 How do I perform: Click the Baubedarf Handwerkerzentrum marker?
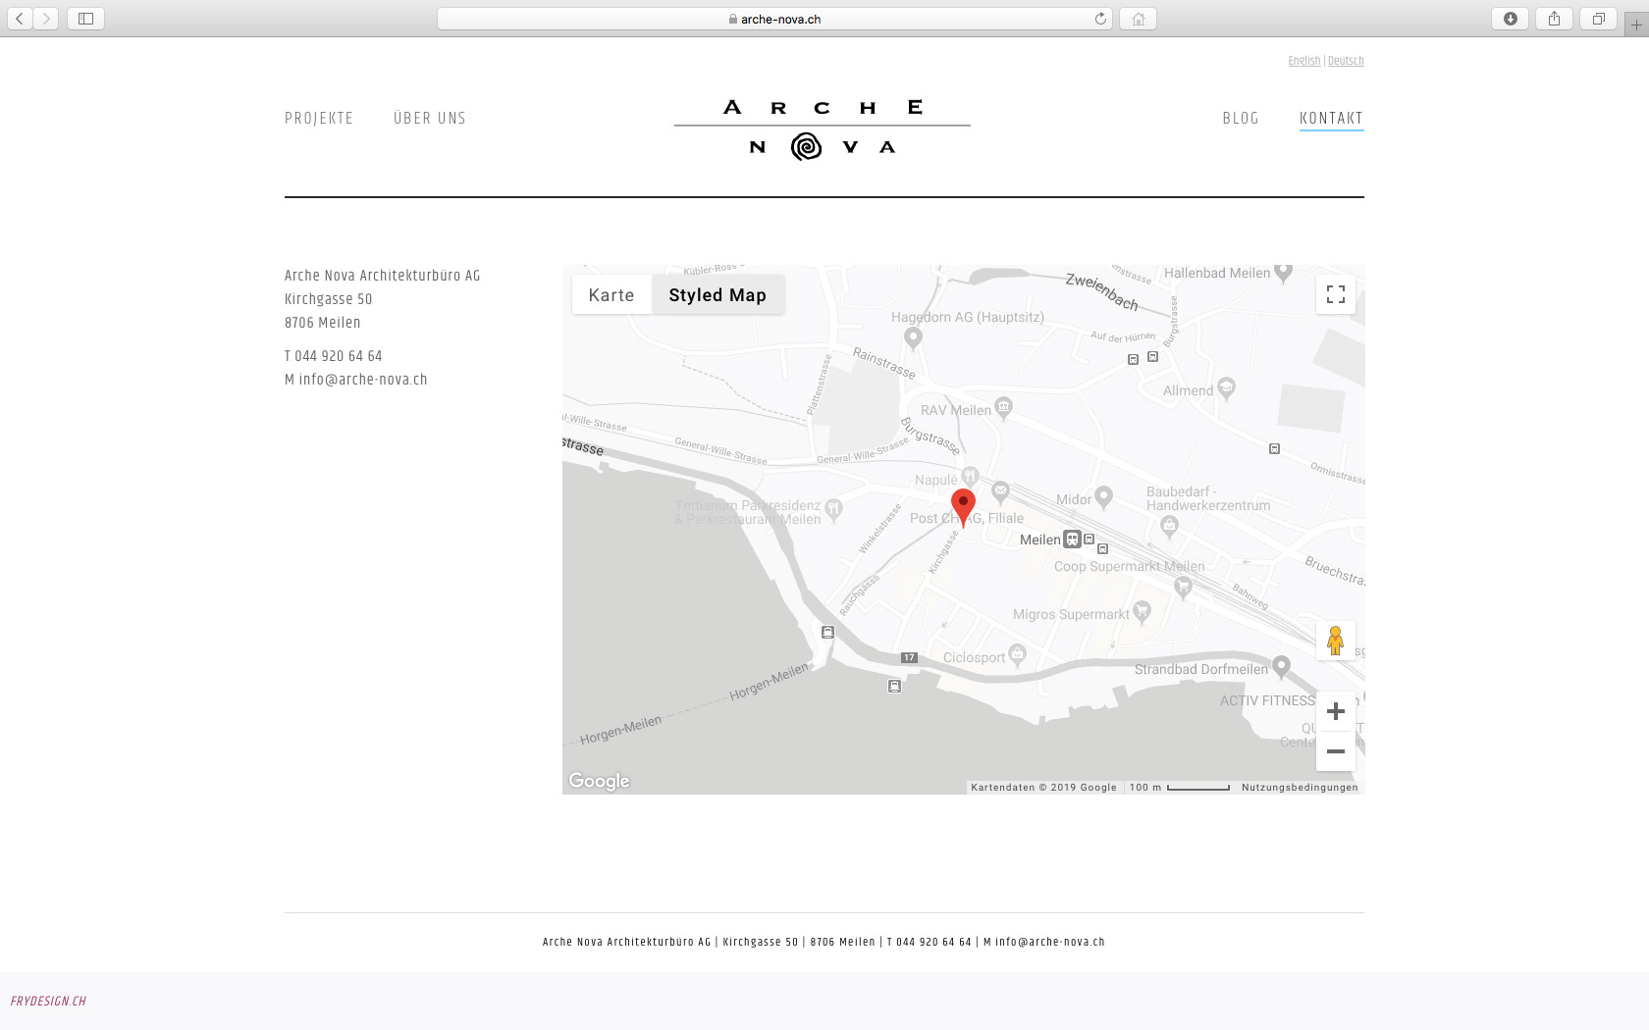(1169, 526)
